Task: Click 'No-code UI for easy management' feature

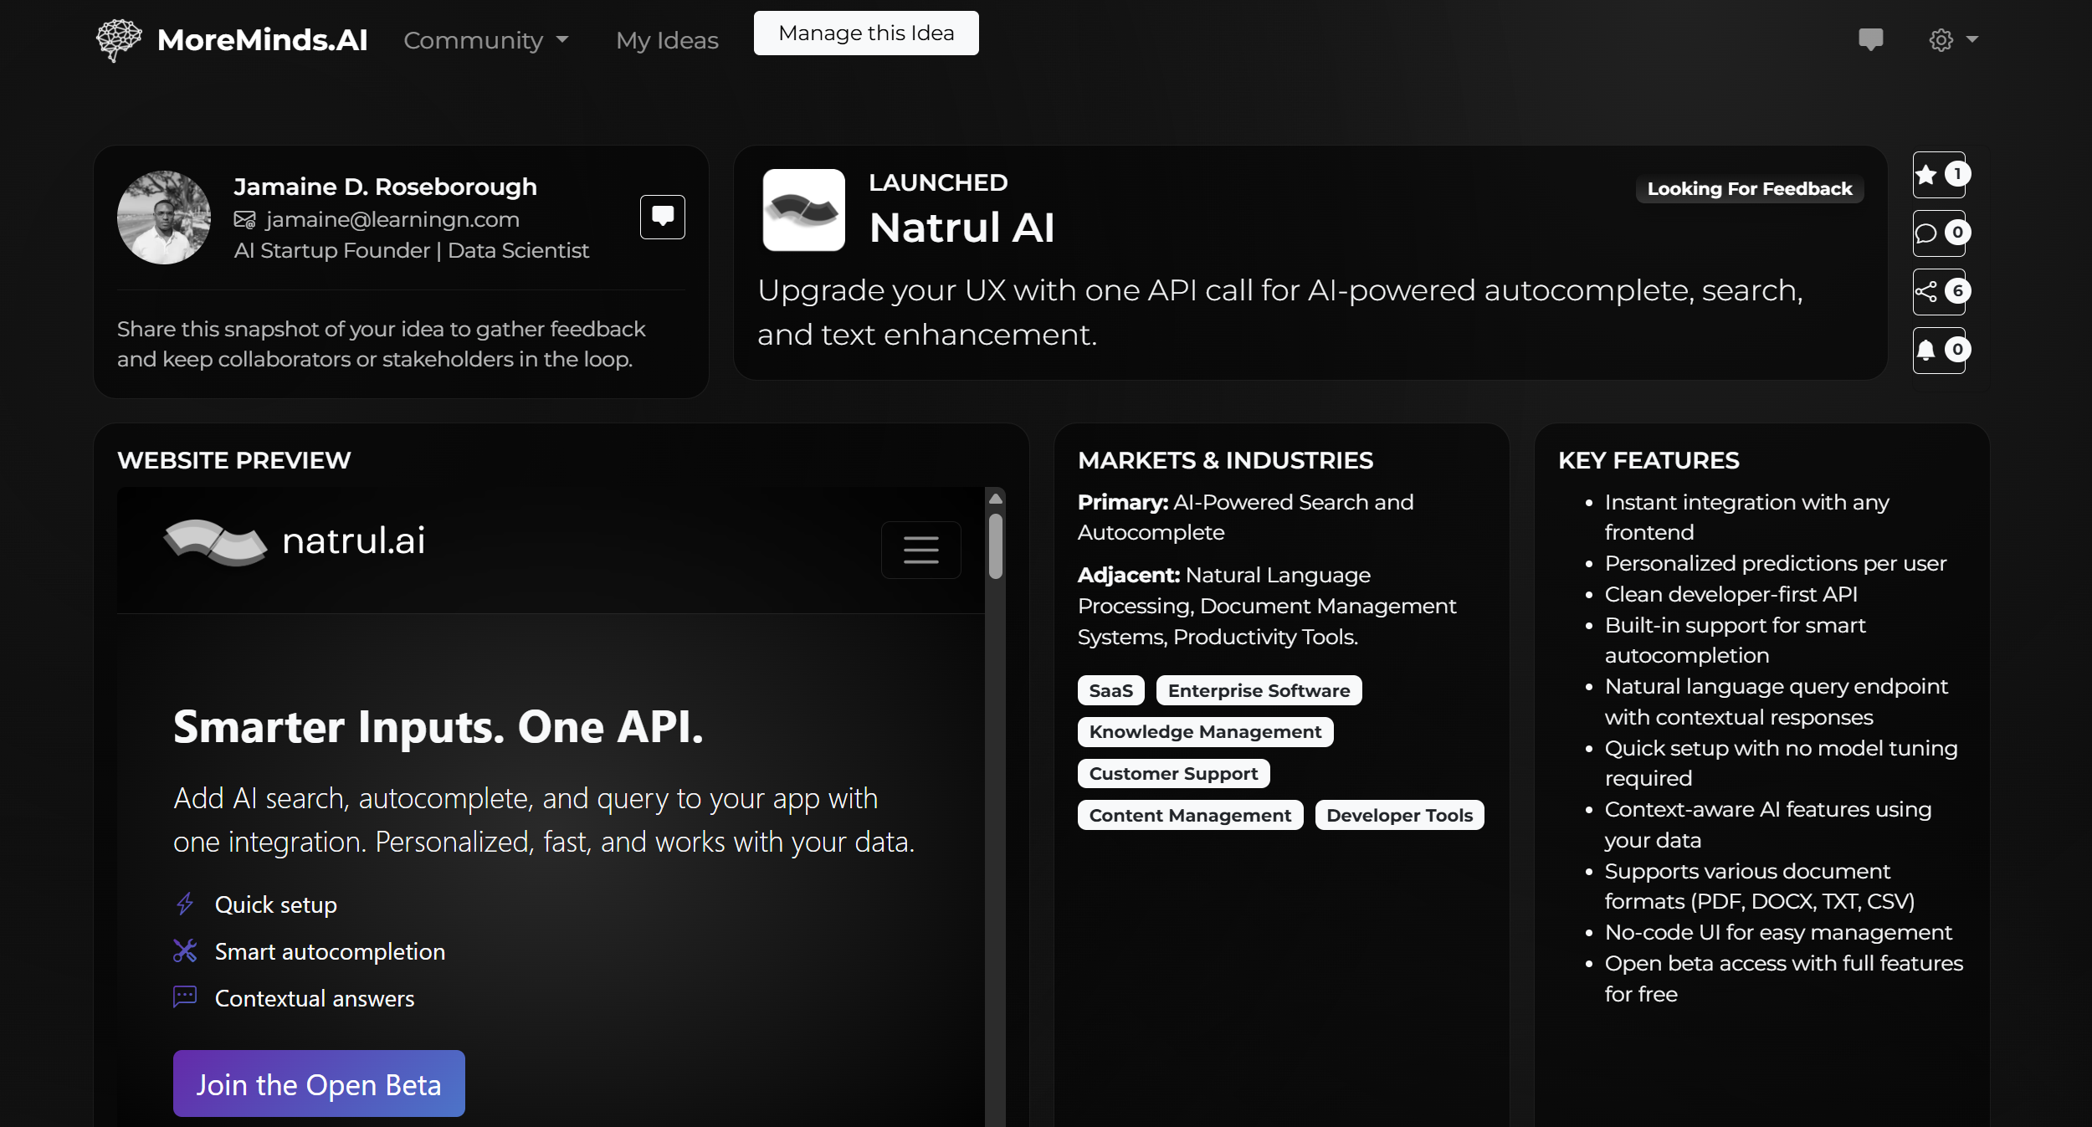Action: pyautogui.click(x=1777, y=932)
